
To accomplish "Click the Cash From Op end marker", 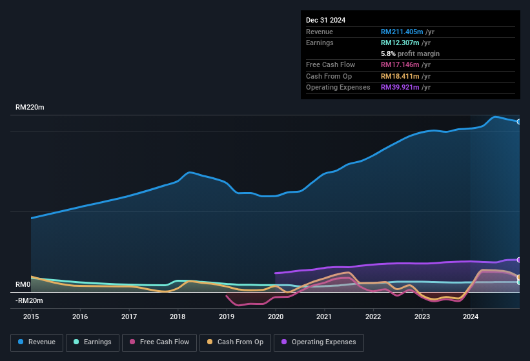I will (519, 277).
